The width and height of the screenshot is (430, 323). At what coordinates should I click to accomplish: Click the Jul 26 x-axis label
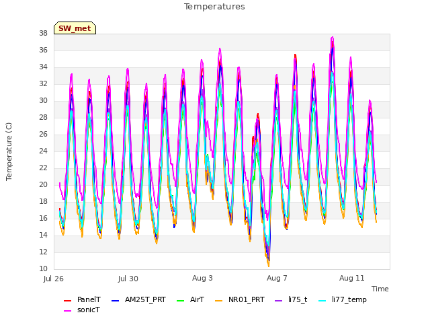tap(54, 279)
